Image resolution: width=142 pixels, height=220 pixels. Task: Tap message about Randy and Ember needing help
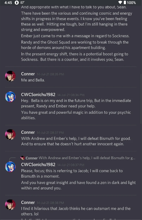tap(76, 103)
